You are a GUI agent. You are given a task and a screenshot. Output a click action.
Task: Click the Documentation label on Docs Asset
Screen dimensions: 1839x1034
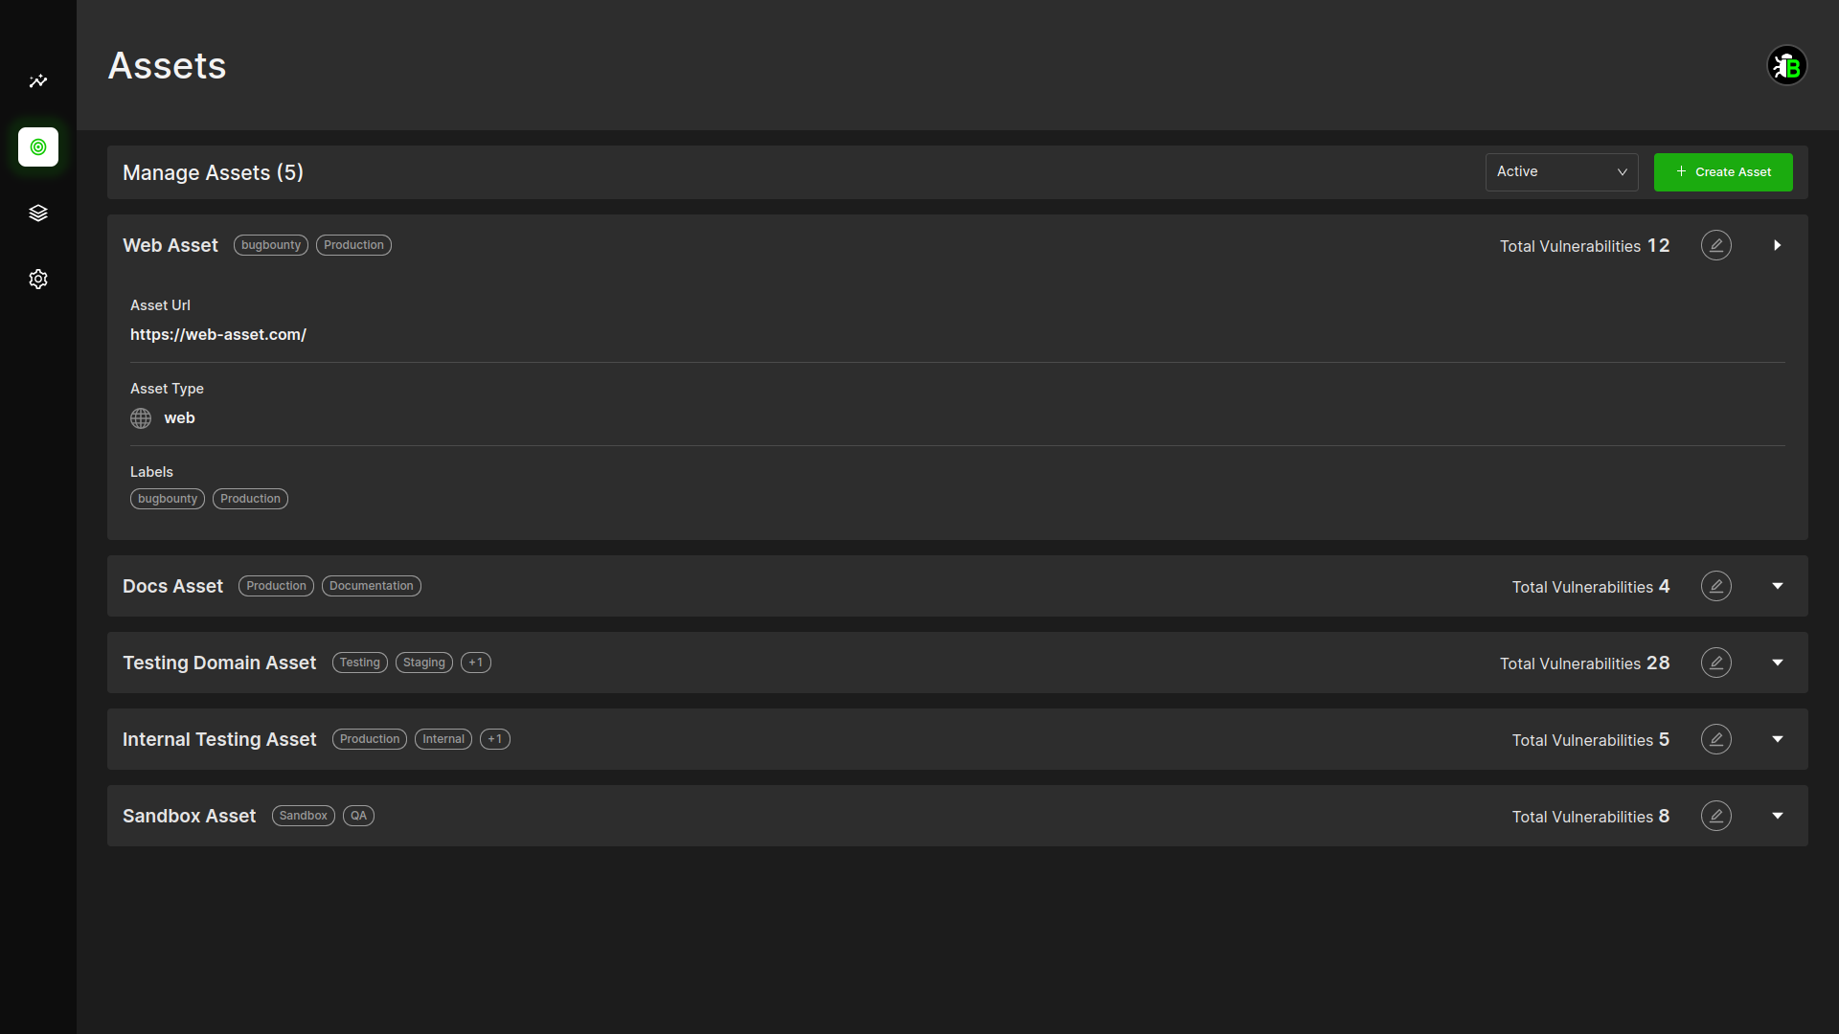click(371, 586)
